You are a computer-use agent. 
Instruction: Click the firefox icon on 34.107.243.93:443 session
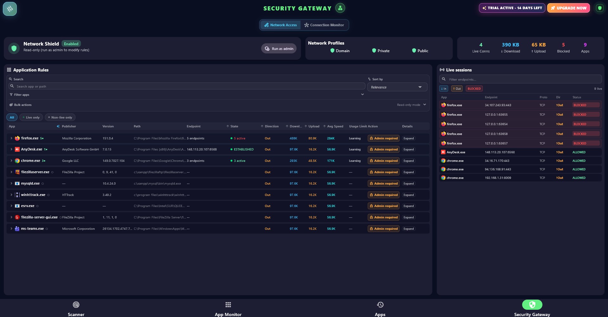pyautogui.click(x=444, y=105)
